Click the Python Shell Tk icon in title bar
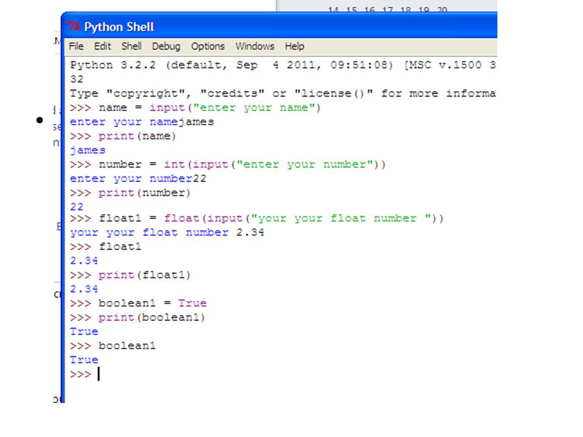The height and width of the screenshot is (437, 583). (x=73, y=27)
